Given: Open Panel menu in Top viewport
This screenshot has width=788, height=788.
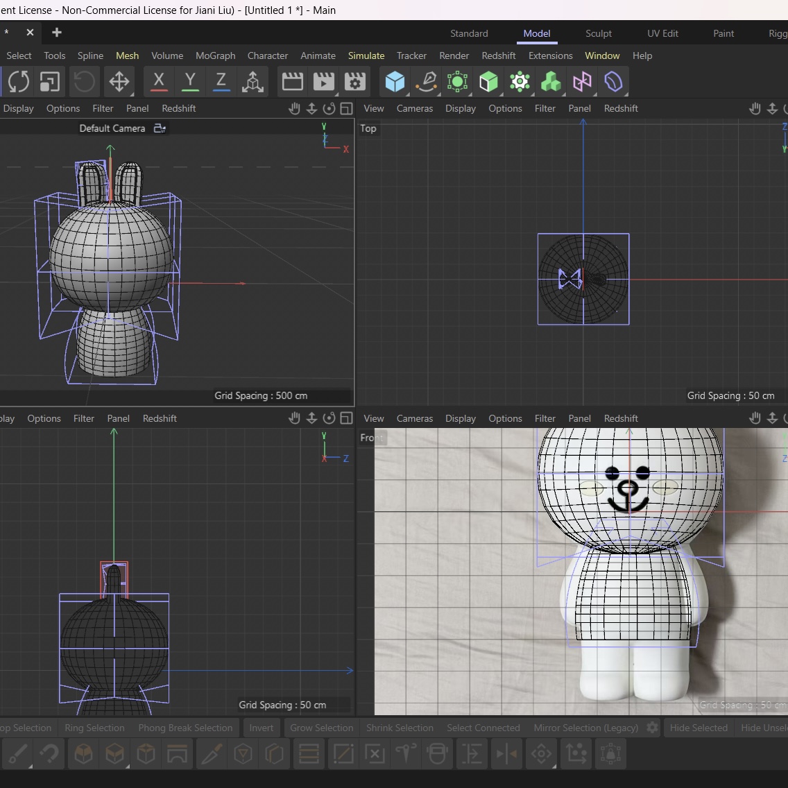Looking at the screenshot, I should (x=579, y=108).
